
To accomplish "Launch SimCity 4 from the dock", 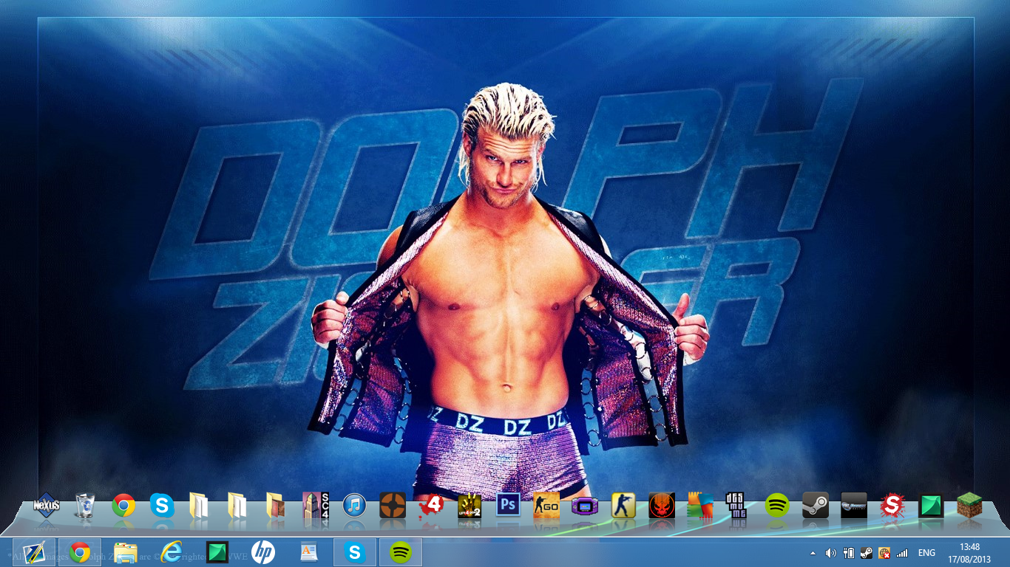I will pyautogui.click(x=316, y=506).
